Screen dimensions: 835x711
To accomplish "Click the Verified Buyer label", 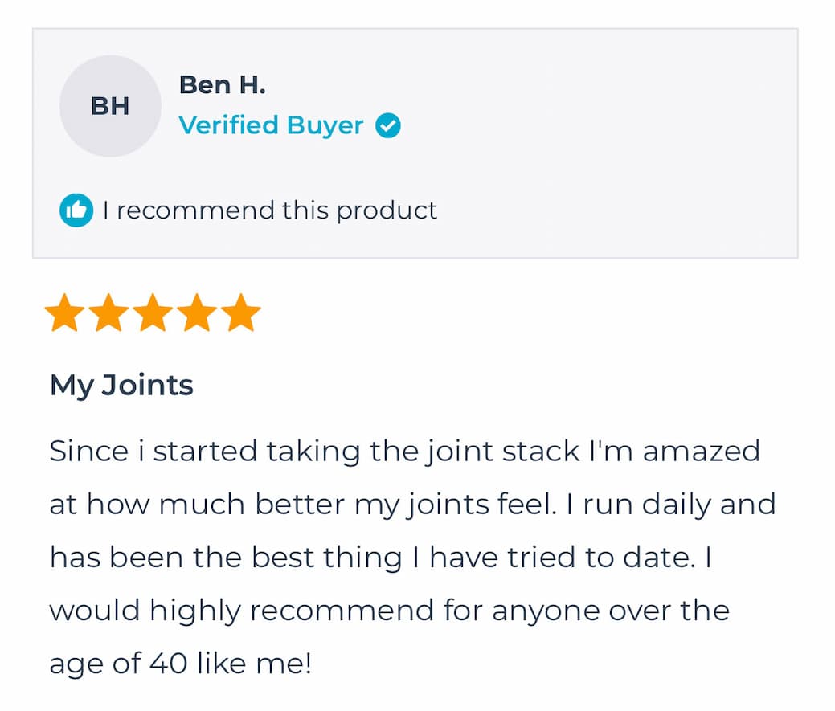I will [x=271, y=125].
